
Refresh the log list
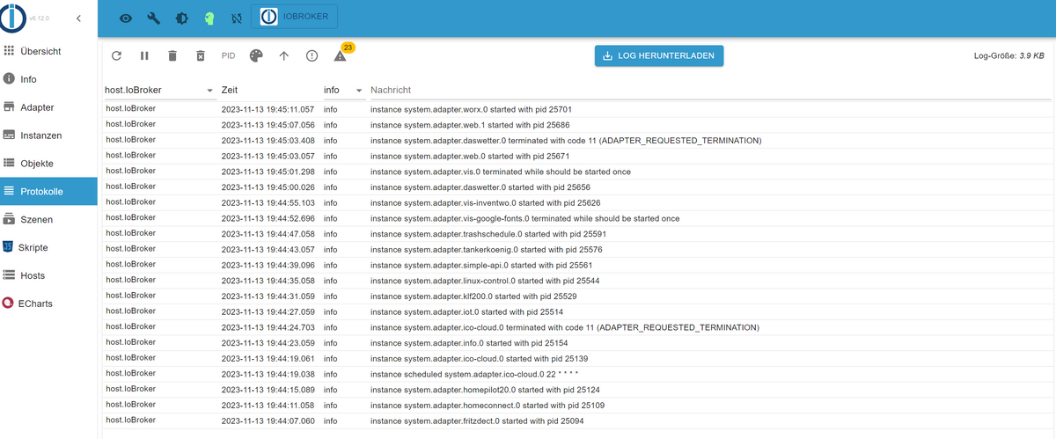(x=116, y=55)
